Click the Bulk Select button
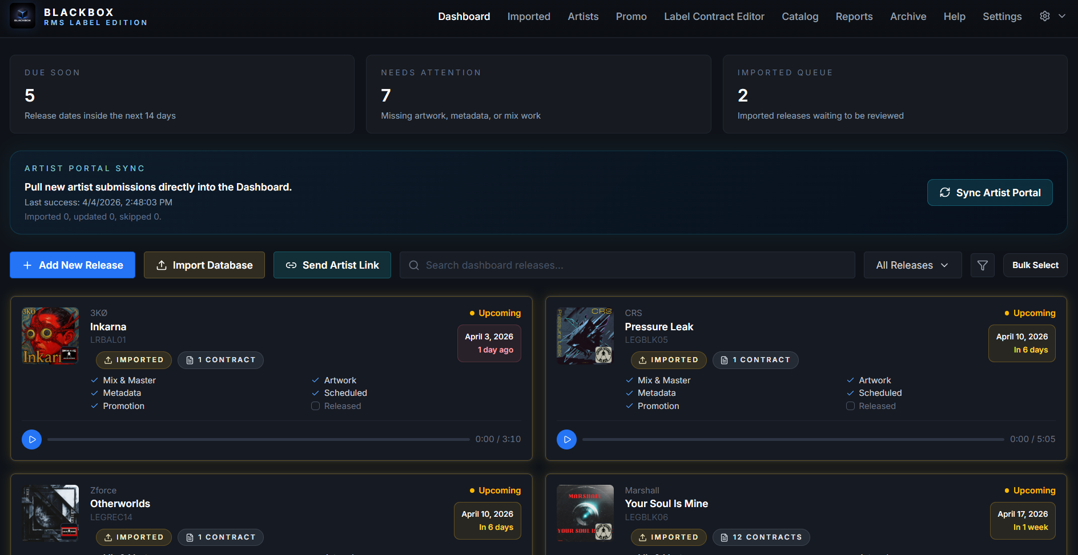 [1035, 265]
